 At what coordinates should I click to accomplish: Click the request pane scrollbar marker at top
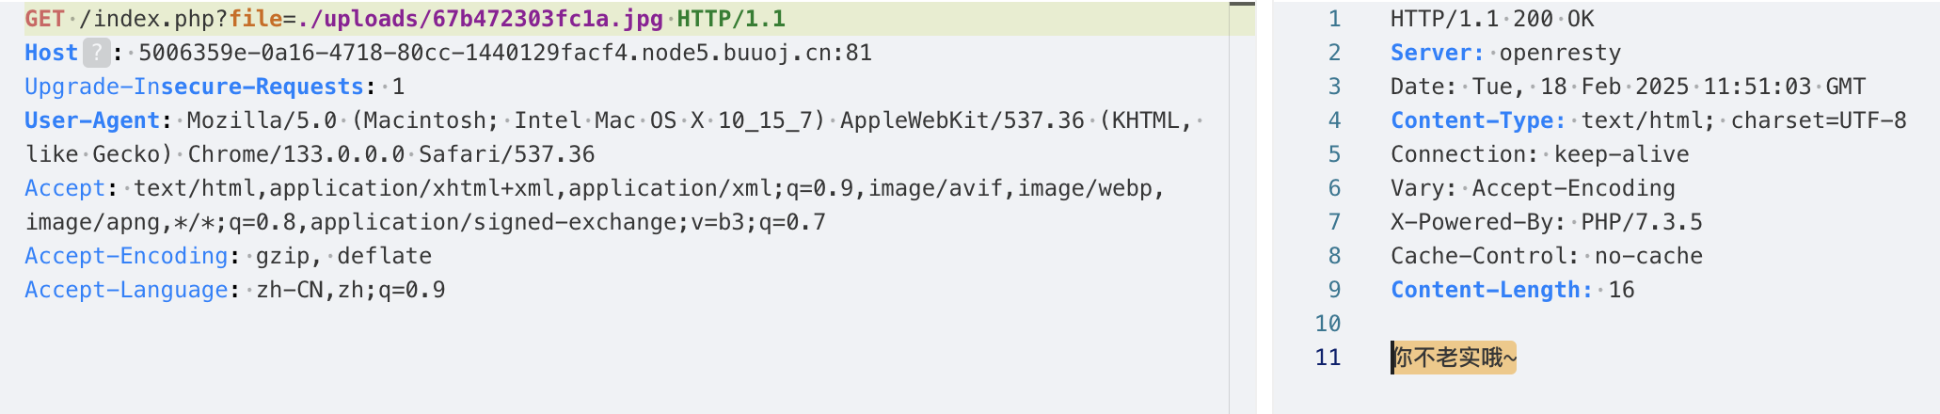click(1242, 4)
